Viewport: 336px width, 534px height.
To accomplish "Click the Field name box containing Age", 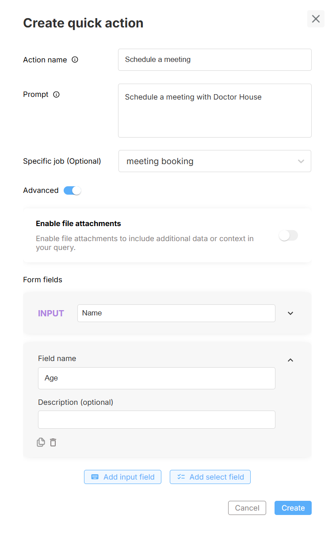I will point(157,378).
